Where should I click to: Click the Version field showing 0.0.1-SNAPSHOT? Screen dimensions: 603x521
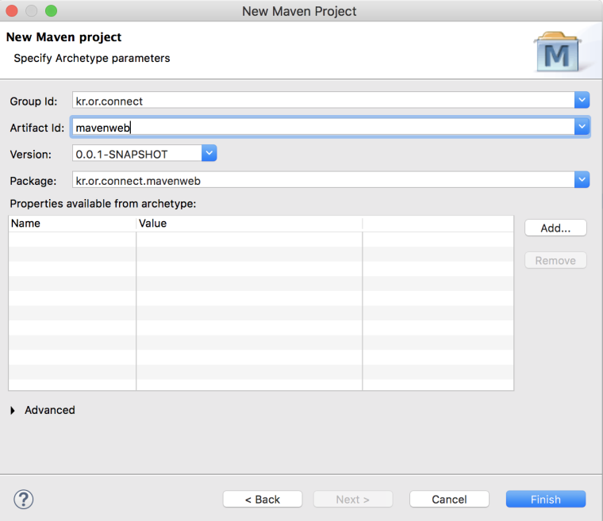coord(137,153)
